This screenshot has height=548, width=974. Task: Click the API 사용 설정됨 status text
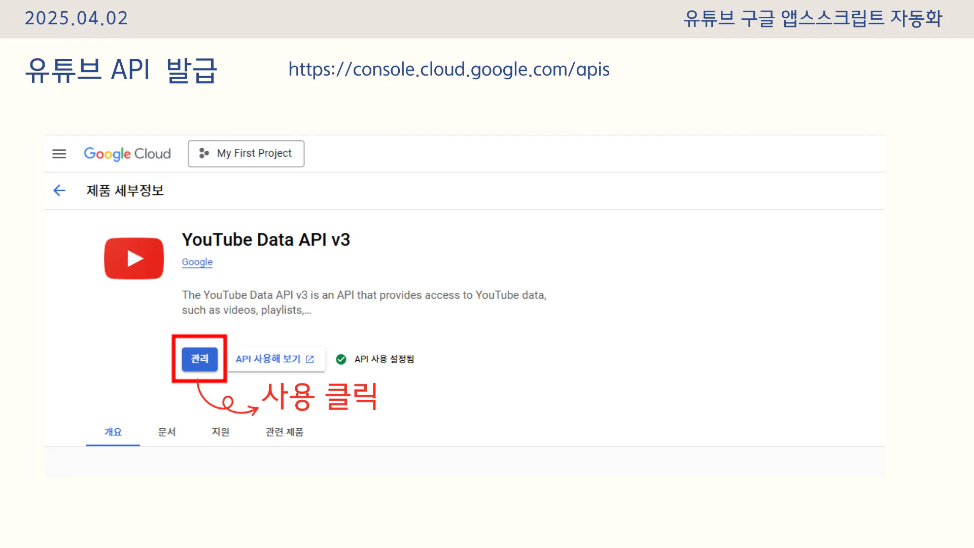(384, 359)
